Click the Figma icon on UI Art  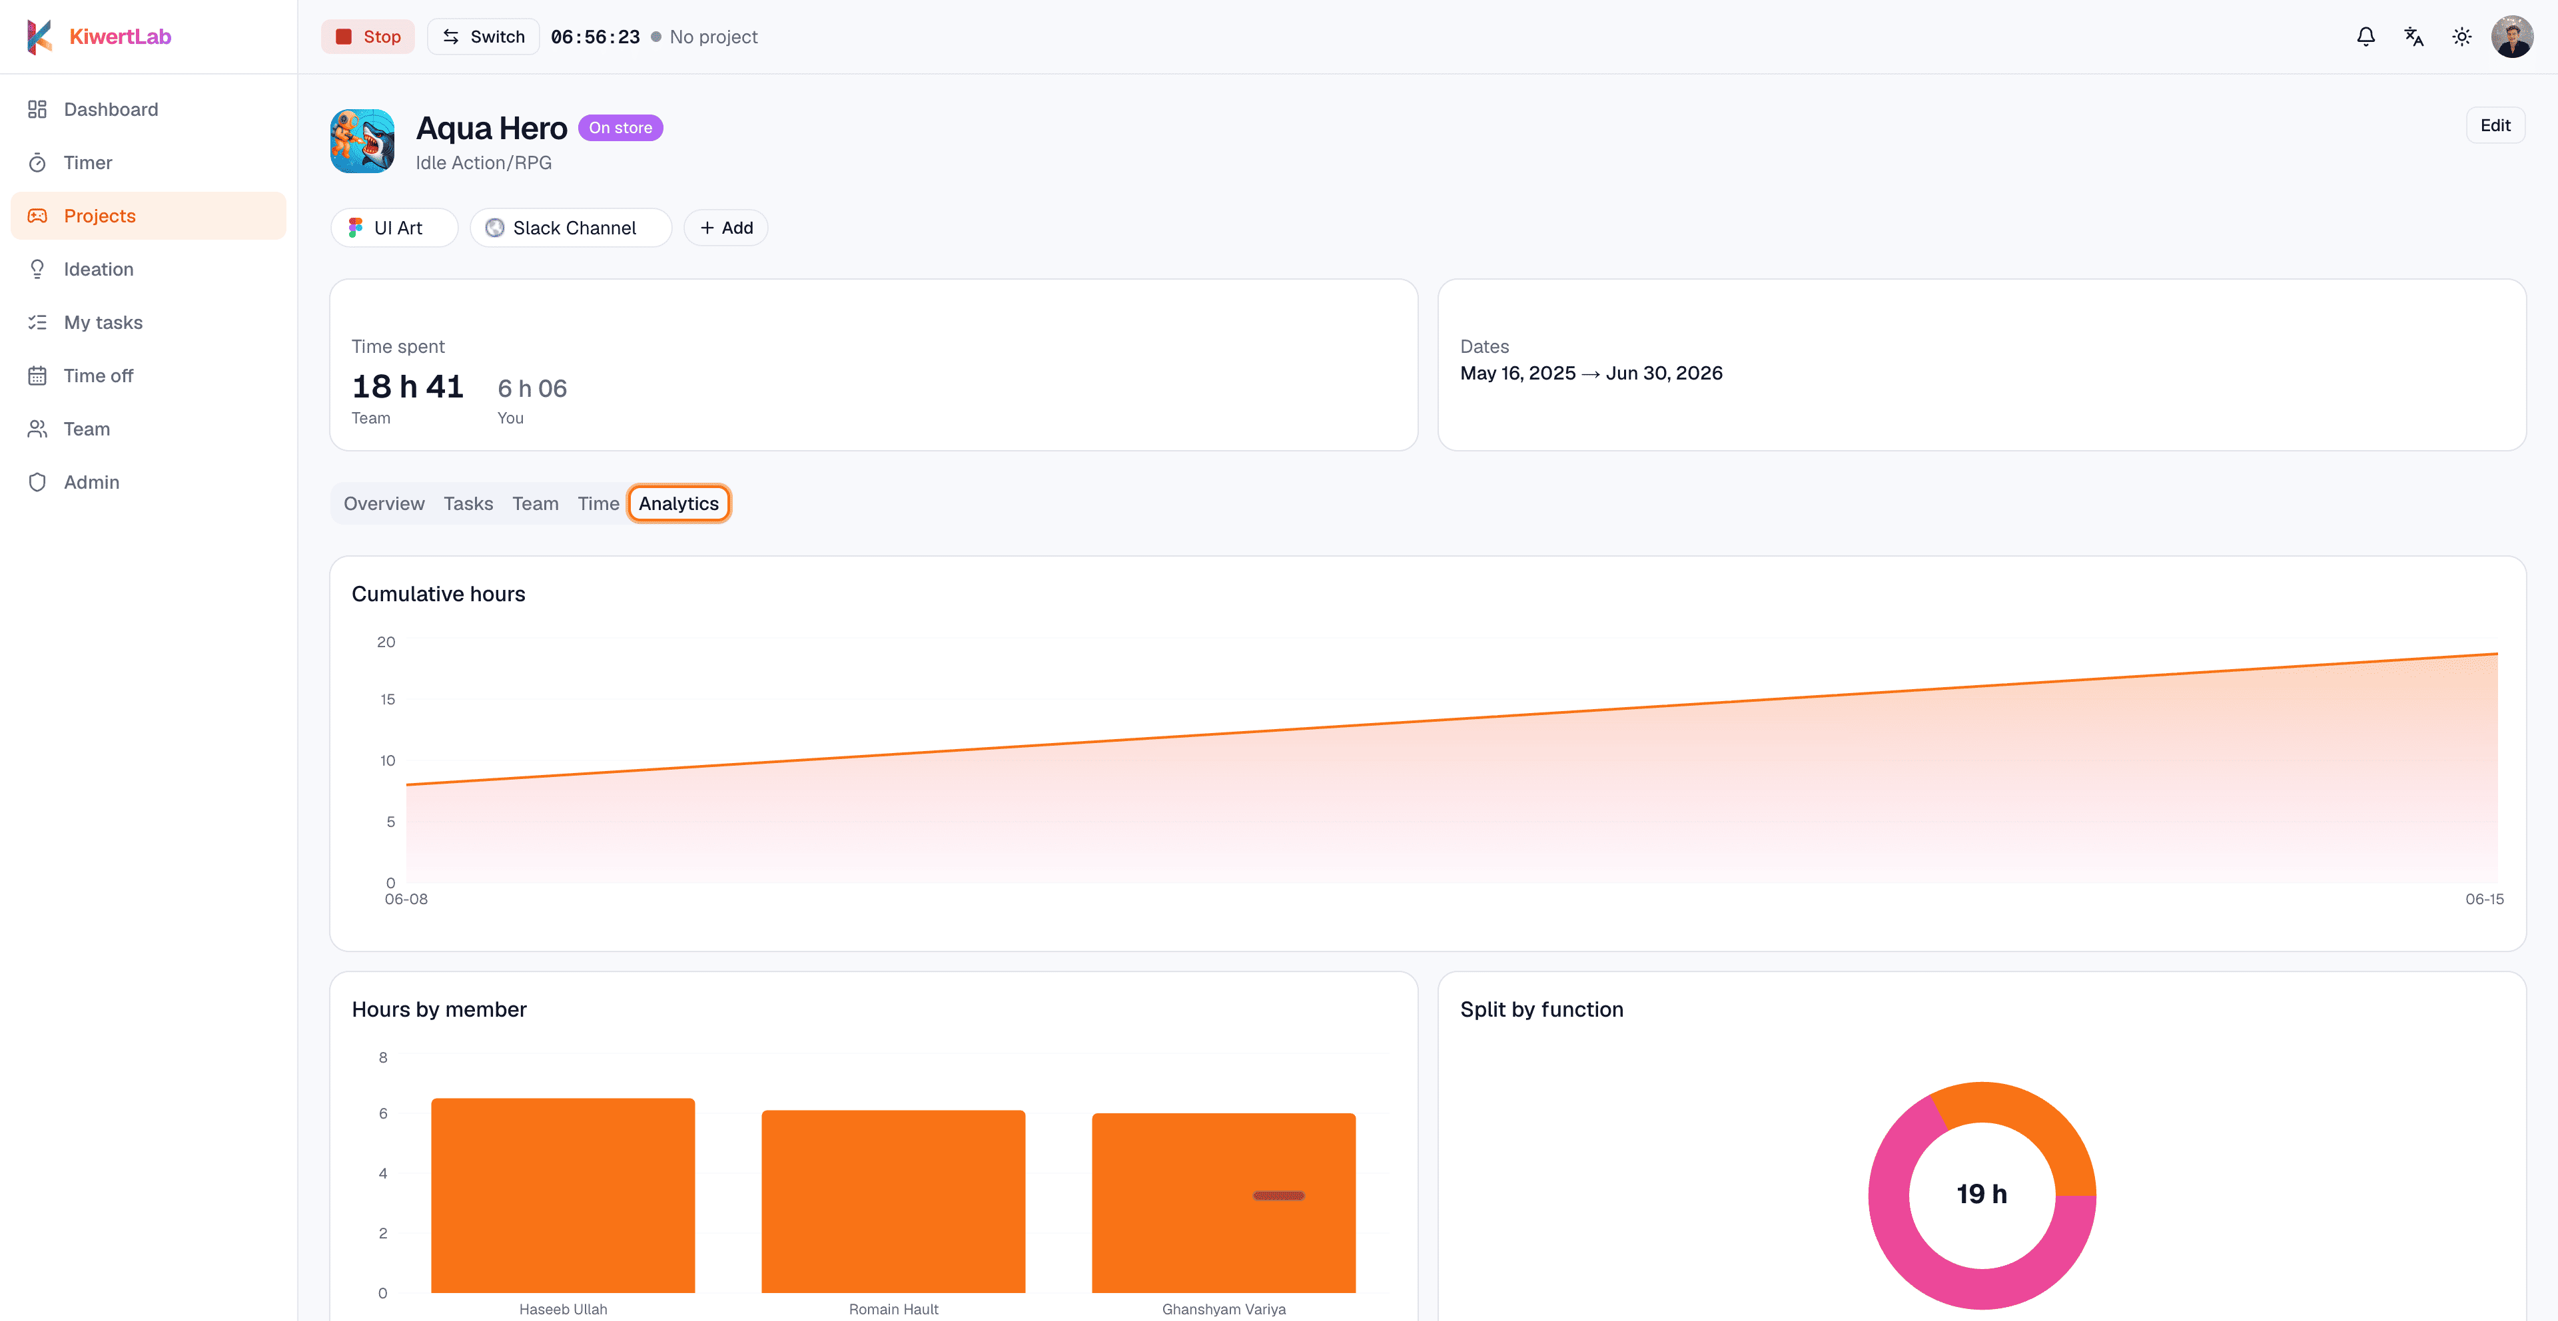(x=356, y=228)
